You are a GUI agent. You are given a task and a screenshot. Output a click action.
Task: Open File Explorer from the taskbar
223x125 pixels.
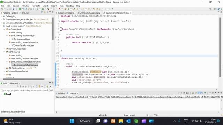121,121
